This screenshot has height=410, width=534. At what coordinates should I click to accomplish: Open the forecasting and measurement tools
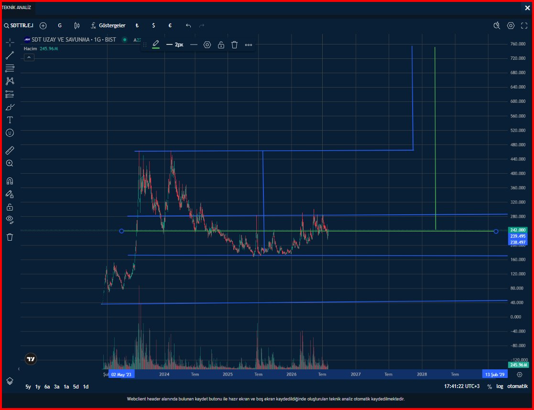10,94
